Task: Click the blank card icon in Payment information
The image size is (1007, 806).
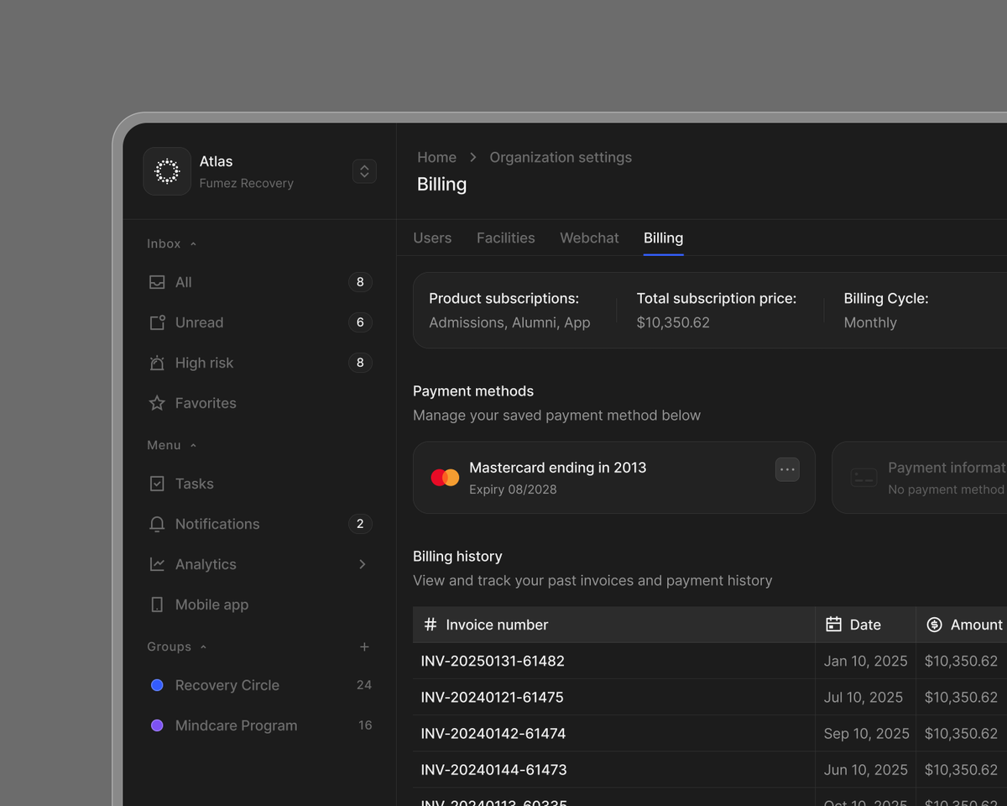Action: (x=864, y=478)
